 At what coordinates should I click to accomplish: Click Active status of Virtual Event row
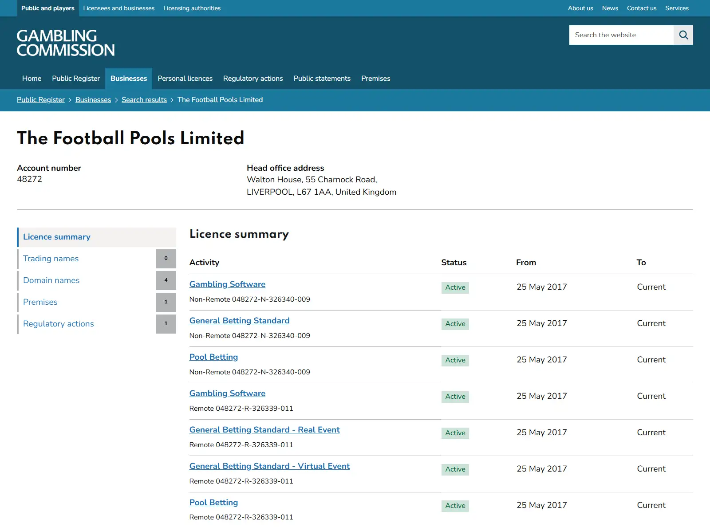455,469
